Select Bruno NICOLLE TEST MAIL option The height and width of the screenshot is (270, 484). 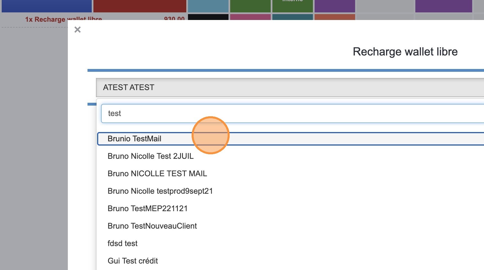(157, 174)
